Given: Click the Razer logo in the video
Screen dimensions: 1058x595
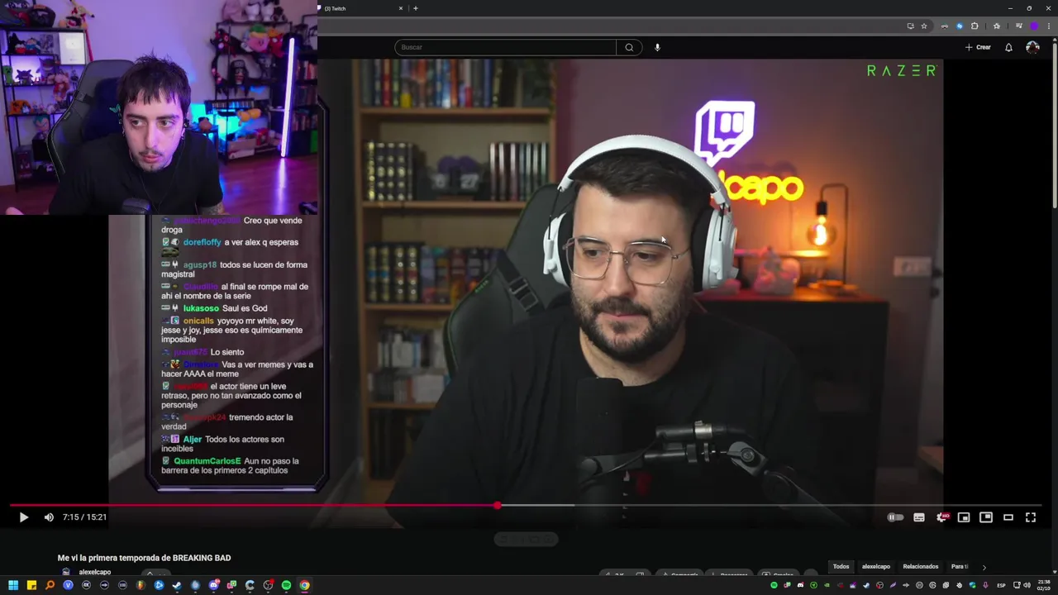Looking at the screenshot, I should pyautogui.click(x=902, y=71).
